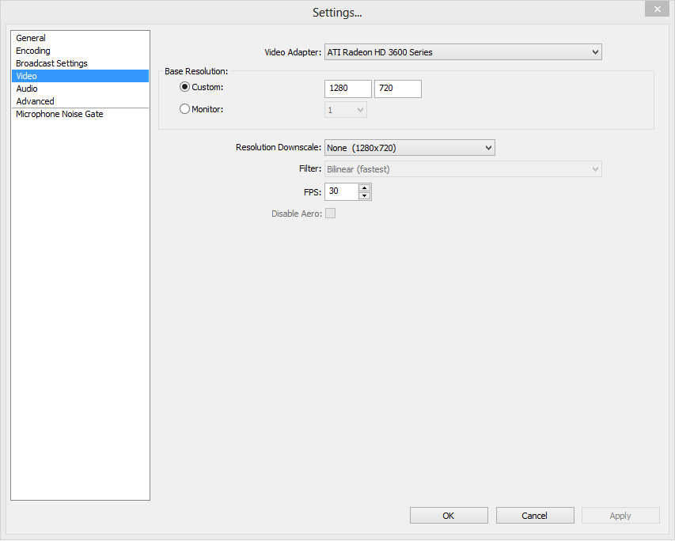The height and width of the screenshot is (541, 675).
Task: Expand the Resolution Downscale dropdown
Action: (409, 148)
